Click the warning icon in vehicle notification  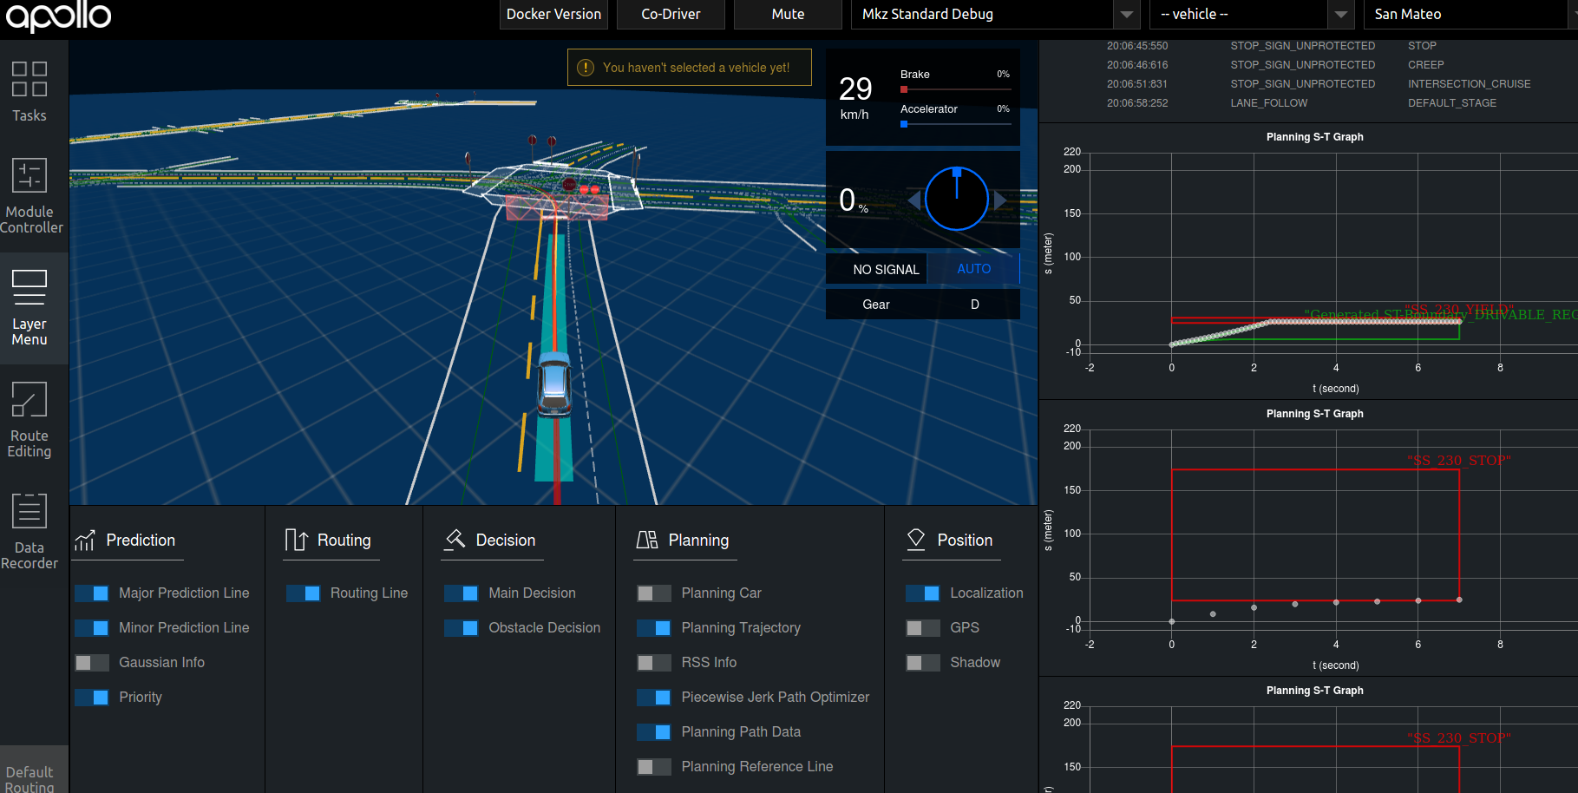click(x=586, y=68)
